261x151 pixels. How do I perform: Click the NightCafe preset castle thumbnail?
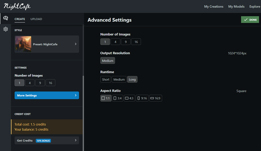[x=23, y=44]
